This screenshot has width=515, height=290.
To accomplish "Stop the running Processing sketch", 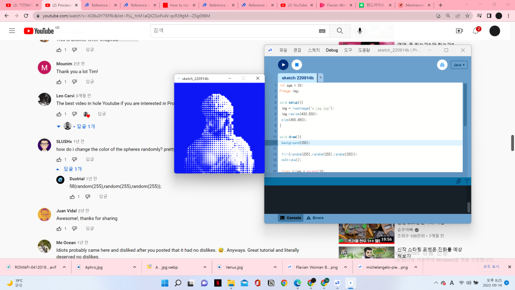I will tap(297, 65).
